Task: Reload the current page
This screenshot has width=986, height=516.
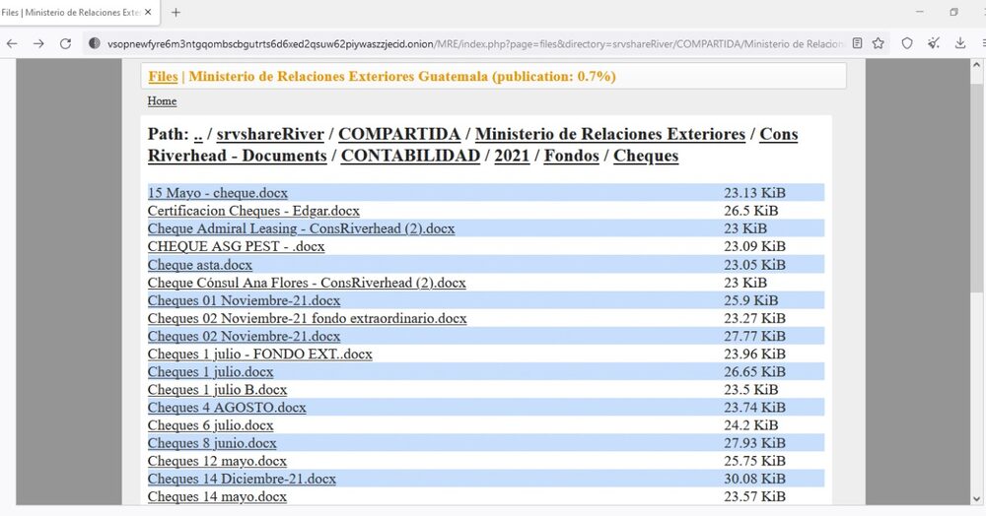Action: point(65,43)
